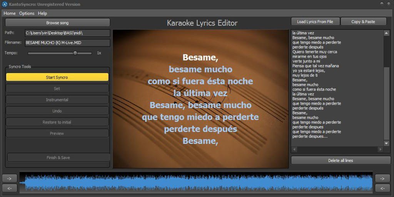
Task: Click lyrics list scroll up arrow
Action: (x=386, y=33)
